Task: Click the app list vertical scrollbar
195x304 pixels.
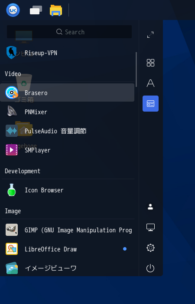Action: [x=136, y=69]
